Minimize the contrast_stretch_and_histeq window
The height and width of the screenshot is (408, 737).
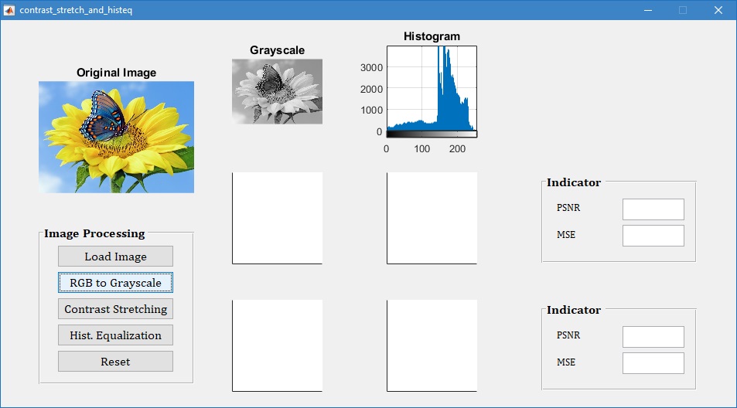click(x=647, y=10)
